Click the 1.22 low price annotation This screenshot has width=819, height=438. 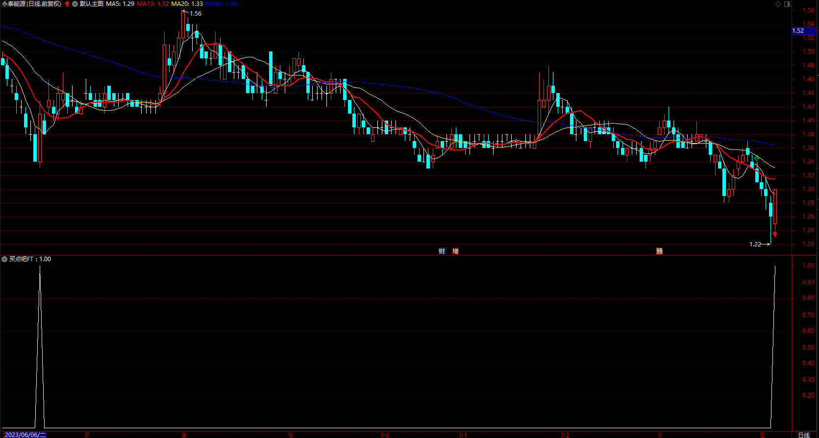point(755,244)
